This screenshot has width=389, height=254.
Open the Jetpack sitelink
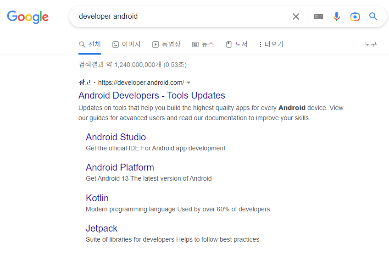click(101, 228)
